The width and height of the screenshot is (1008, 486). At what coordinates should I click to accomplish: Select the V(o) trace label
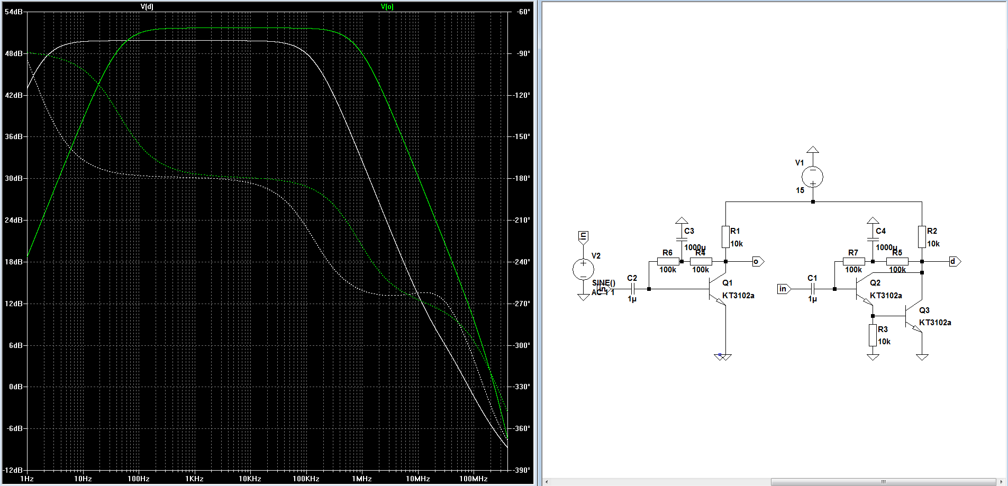pos(387,6)
